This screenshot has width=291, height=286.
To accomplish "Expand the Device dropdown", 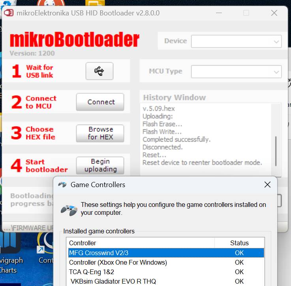I will 236,41.
